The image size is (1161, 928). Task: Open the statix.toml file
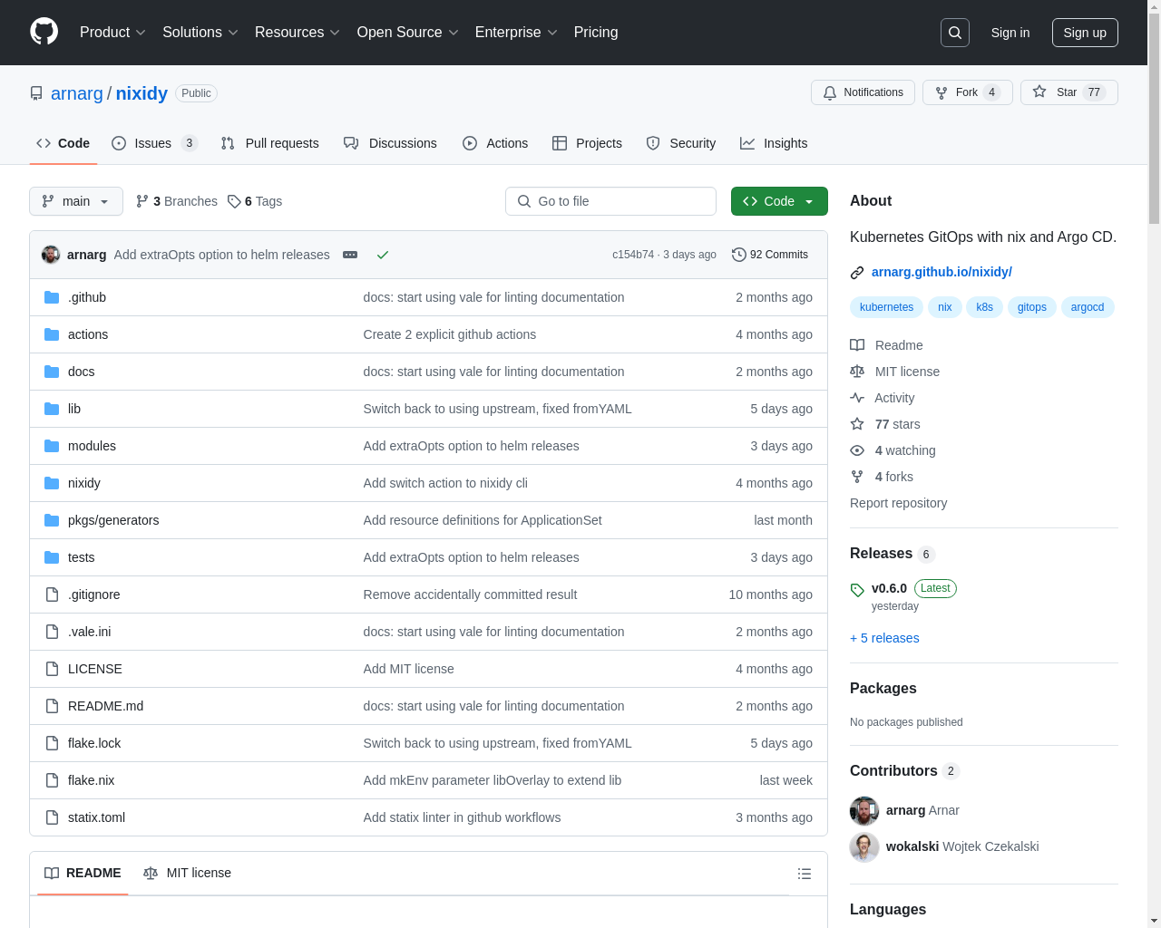click(96, 817)
